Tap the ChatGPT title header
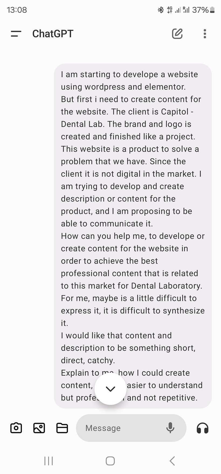The width and height of the screenshot is (221, 474). [x=53, y=34]
